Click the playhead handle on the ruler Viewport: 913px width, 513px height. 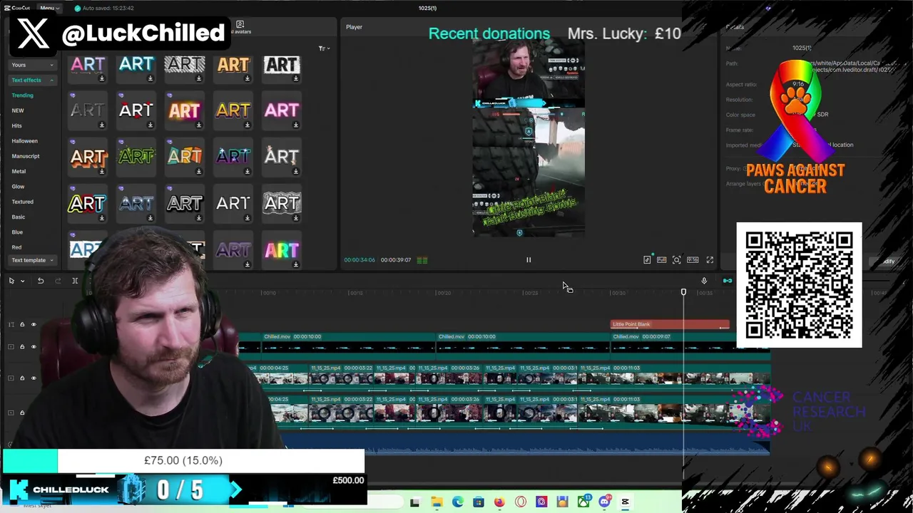(683, 292)
